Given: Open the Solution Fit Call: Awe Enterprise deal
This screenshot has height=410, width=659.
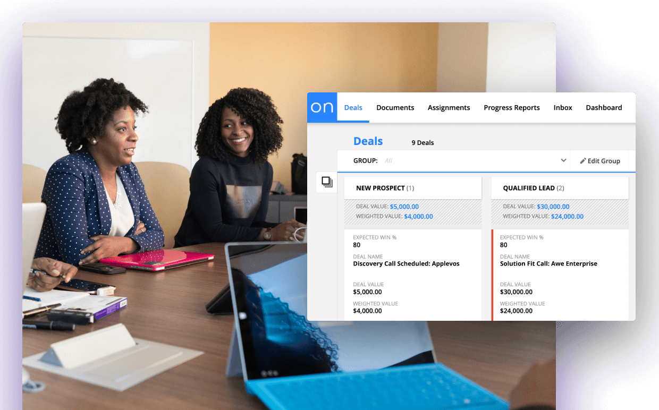Looking at the screenshot, I should (x=548, y=263).
